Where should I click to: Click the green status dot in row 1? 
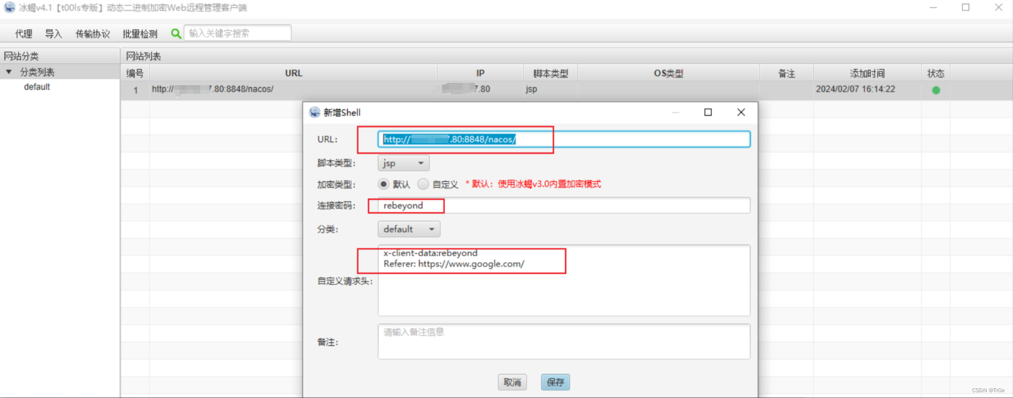pos(936,90)
